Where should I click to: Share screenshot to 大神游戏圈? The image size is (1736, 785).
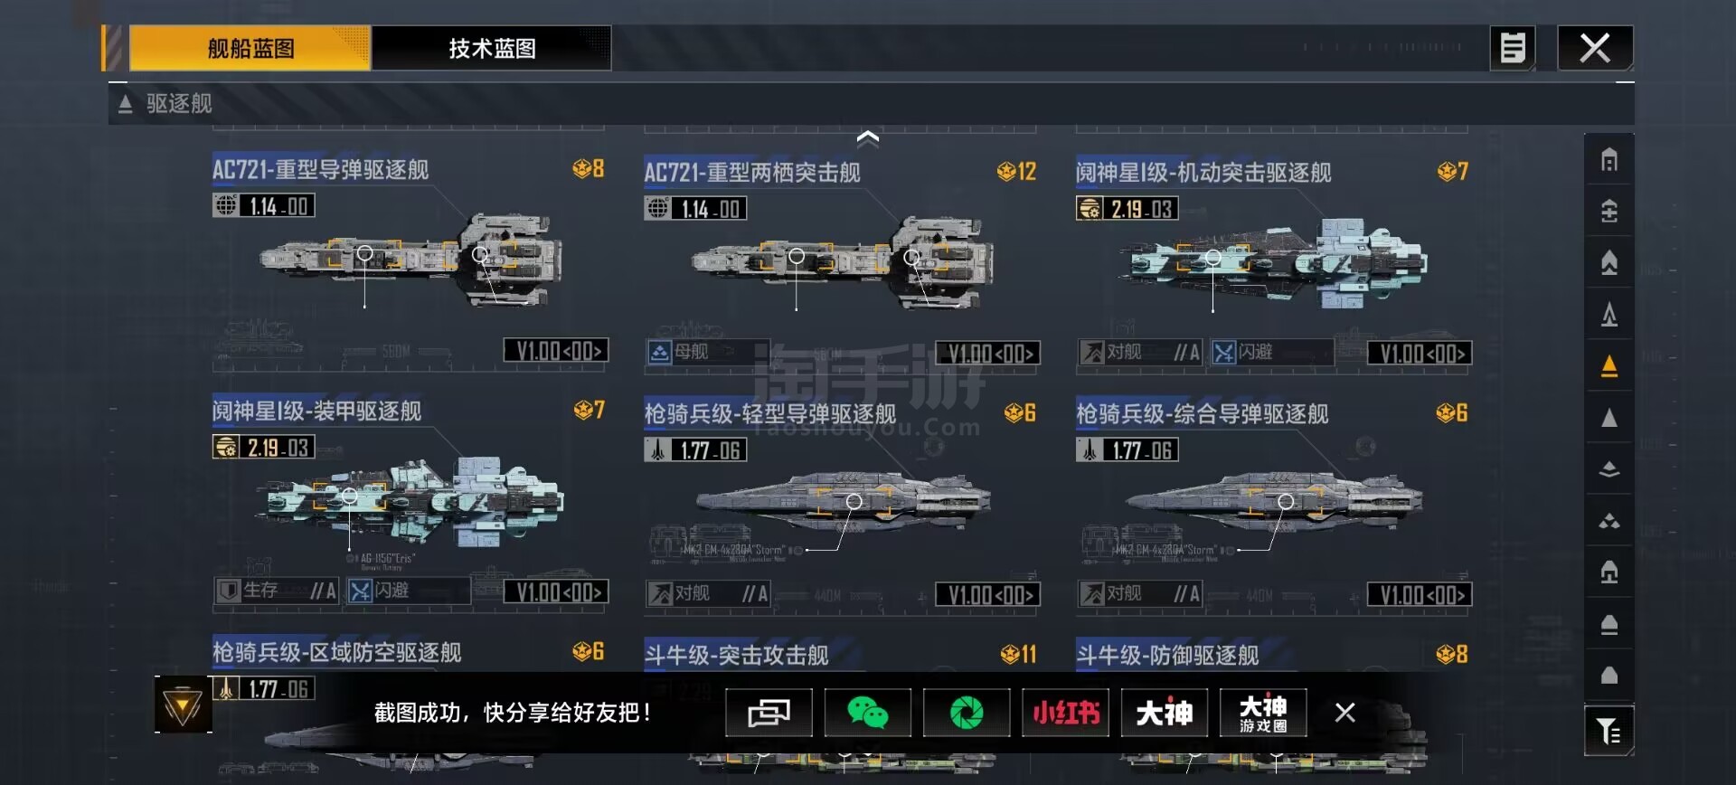[1263, 713]
